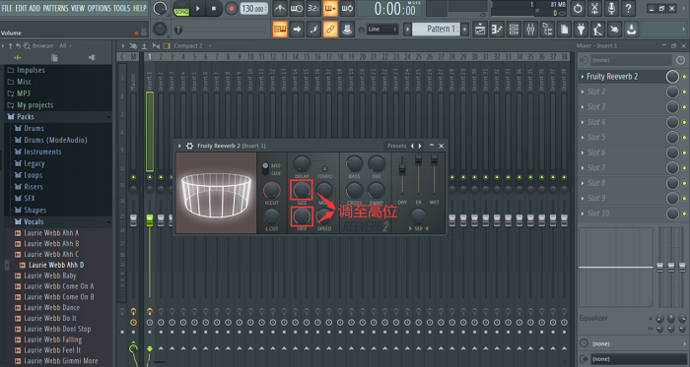
Task: Toggle the recording countdown icon
Action: pyautogui.click(x=313, y=8)
